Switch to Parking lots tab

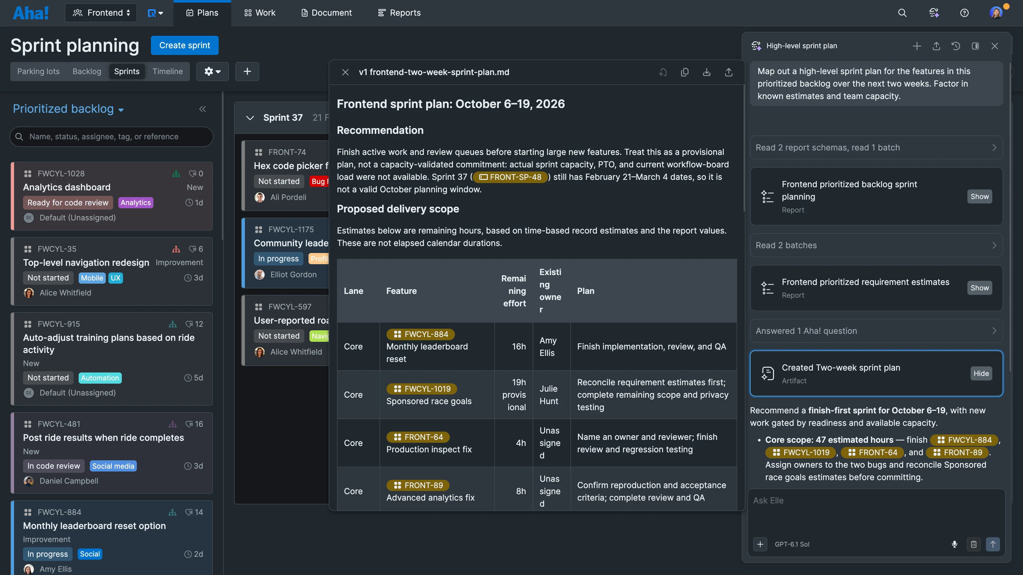(x=38, y=72)
